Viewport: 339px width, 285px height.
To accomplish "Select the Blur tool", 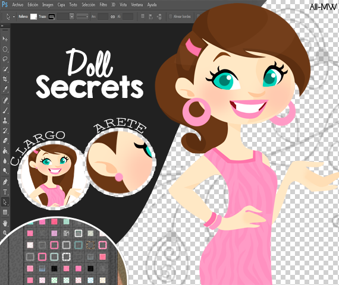I will [5, 161].
